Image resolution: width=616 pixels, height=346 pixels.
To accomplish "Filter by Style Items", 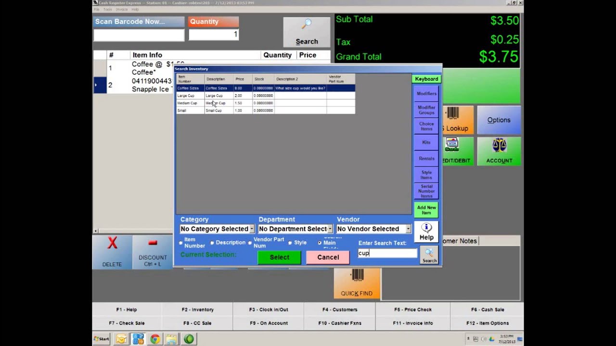I will point(426,174).
